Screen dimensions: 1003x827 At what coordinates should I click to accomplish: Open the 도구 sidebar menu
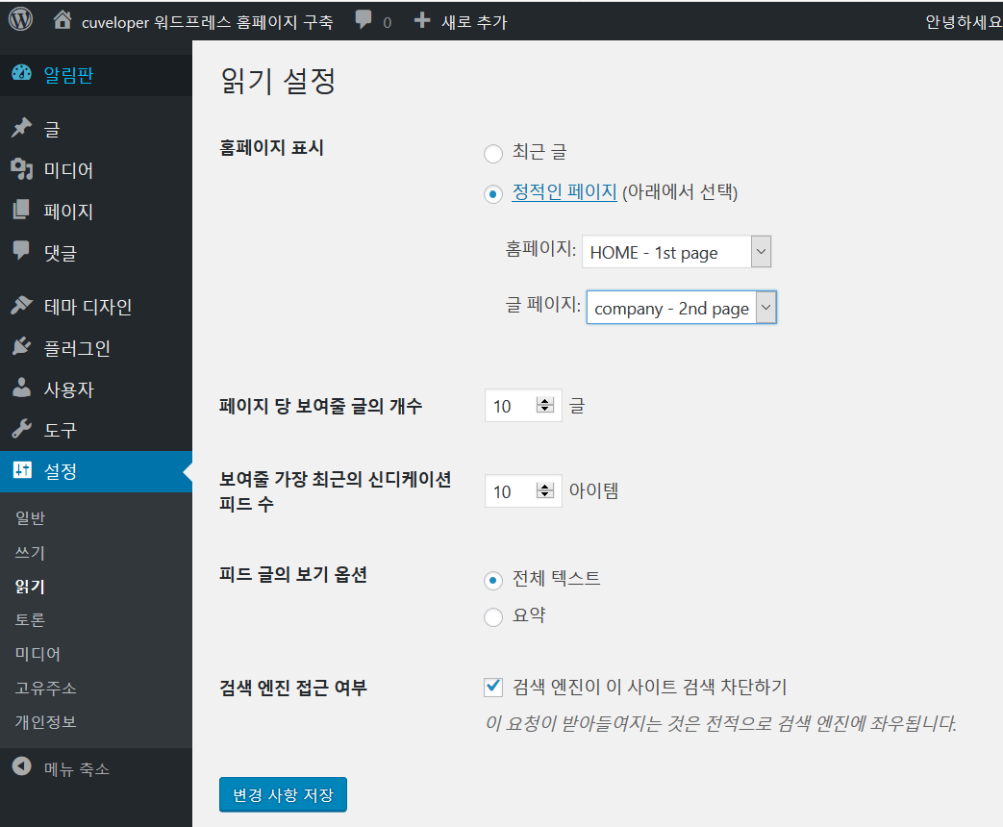[96, 430]
